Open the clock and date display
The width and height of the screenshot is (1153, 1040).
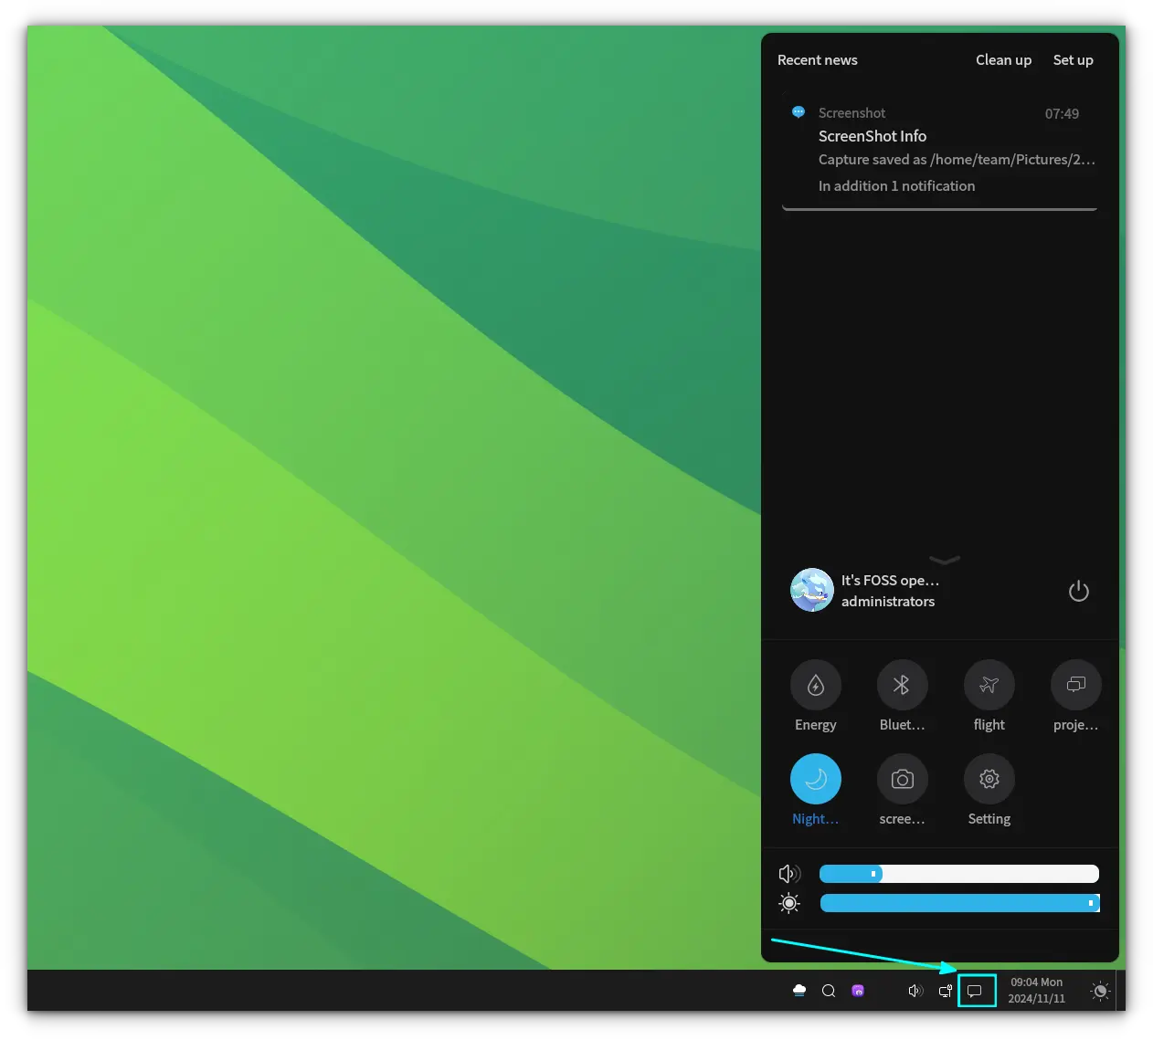[x=1036, y=991]
